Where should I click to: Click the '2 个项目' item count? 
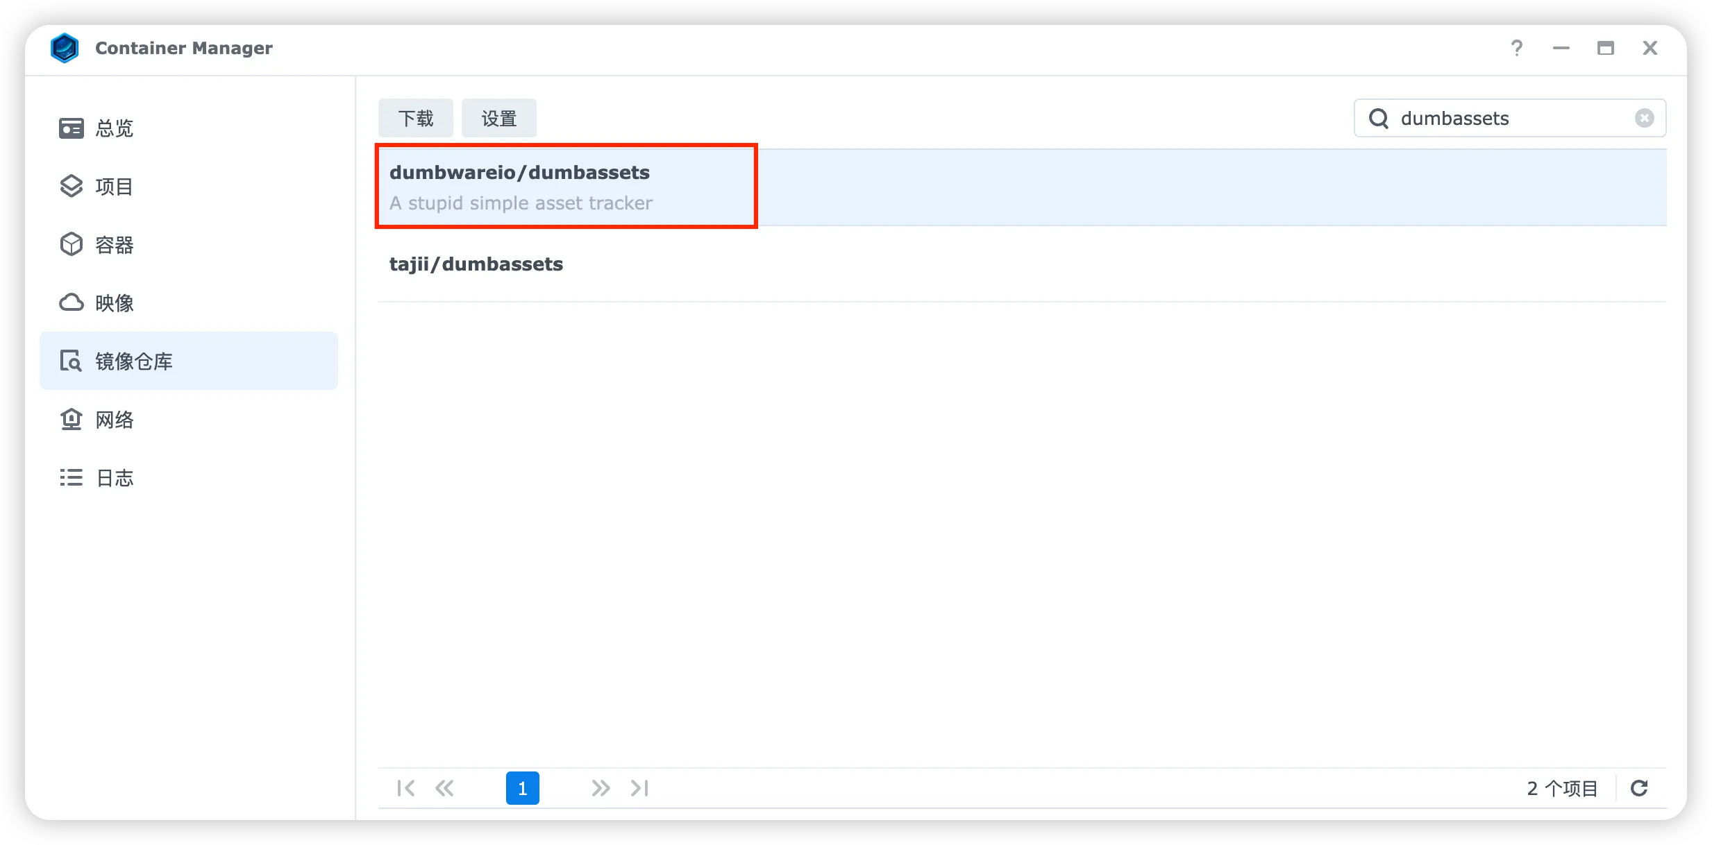[1562, 788]
